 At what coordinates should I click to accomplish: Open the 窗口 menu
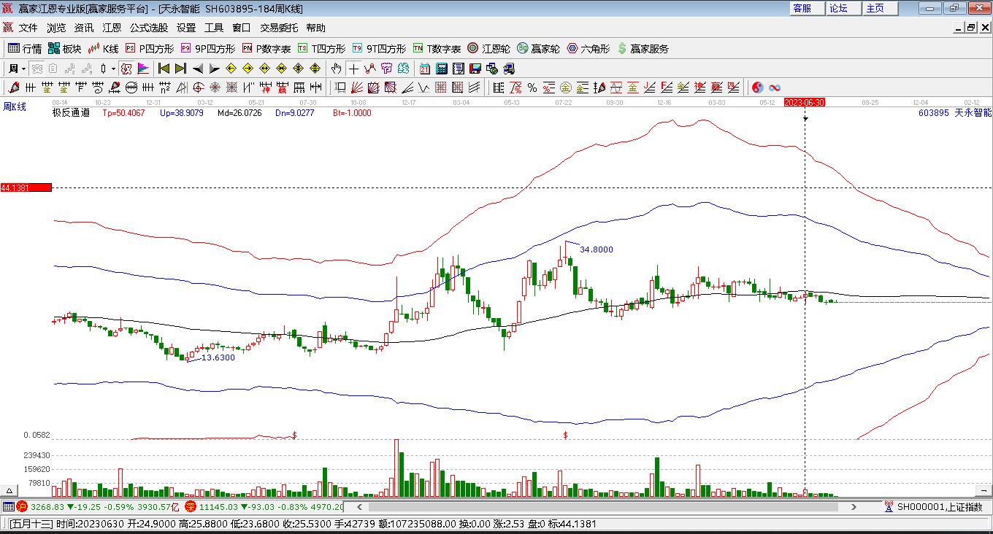(x=242, y=28)
